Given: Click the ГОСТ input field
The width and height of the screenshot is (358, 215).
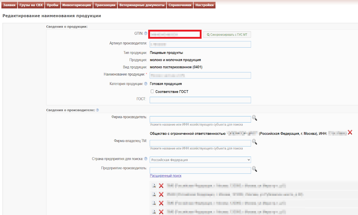Looking at the screenshot, I should coord(200,100).
